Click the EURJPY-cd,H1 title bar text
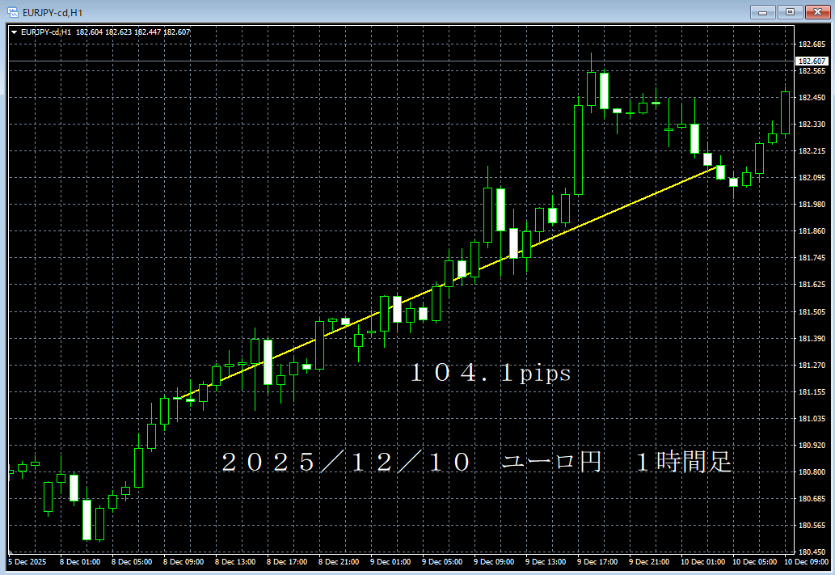The height and width of the screenshot is (575, 835). point(53,12)
